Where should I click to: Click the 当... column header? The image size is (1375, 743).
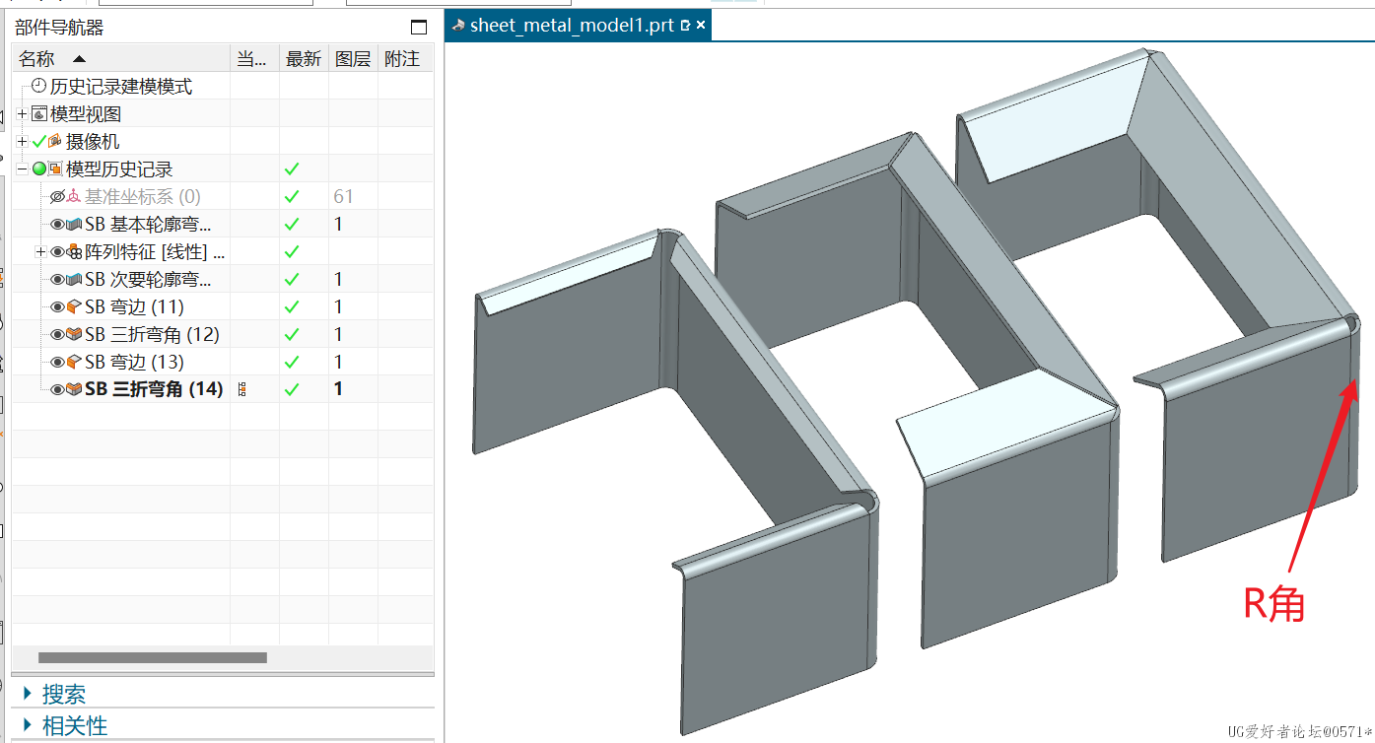[255, 59]
